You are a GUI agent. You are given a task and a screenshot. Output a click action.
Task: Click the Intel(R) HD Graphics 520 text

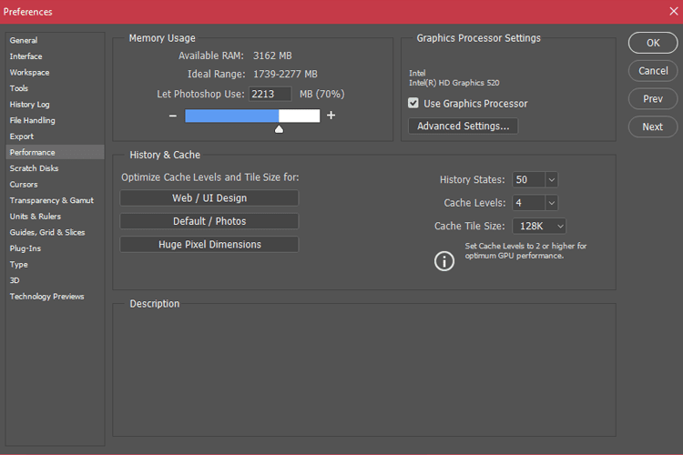click(x=454, y=83)
